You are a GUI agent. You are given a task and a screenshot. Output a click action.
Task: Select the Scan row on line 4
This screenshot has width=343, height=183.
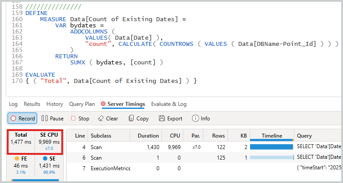(96, 146)
